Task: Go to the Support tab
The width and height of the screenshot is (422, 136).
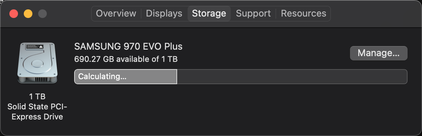Action: click(253, 13)
